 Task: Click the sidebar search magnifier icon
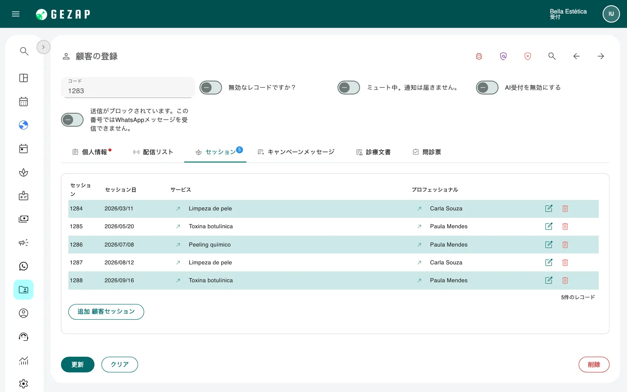[x=24, y=51]
